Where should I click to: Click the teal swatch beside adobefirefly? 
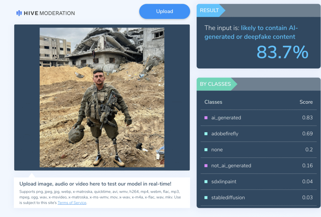(206, 134)
